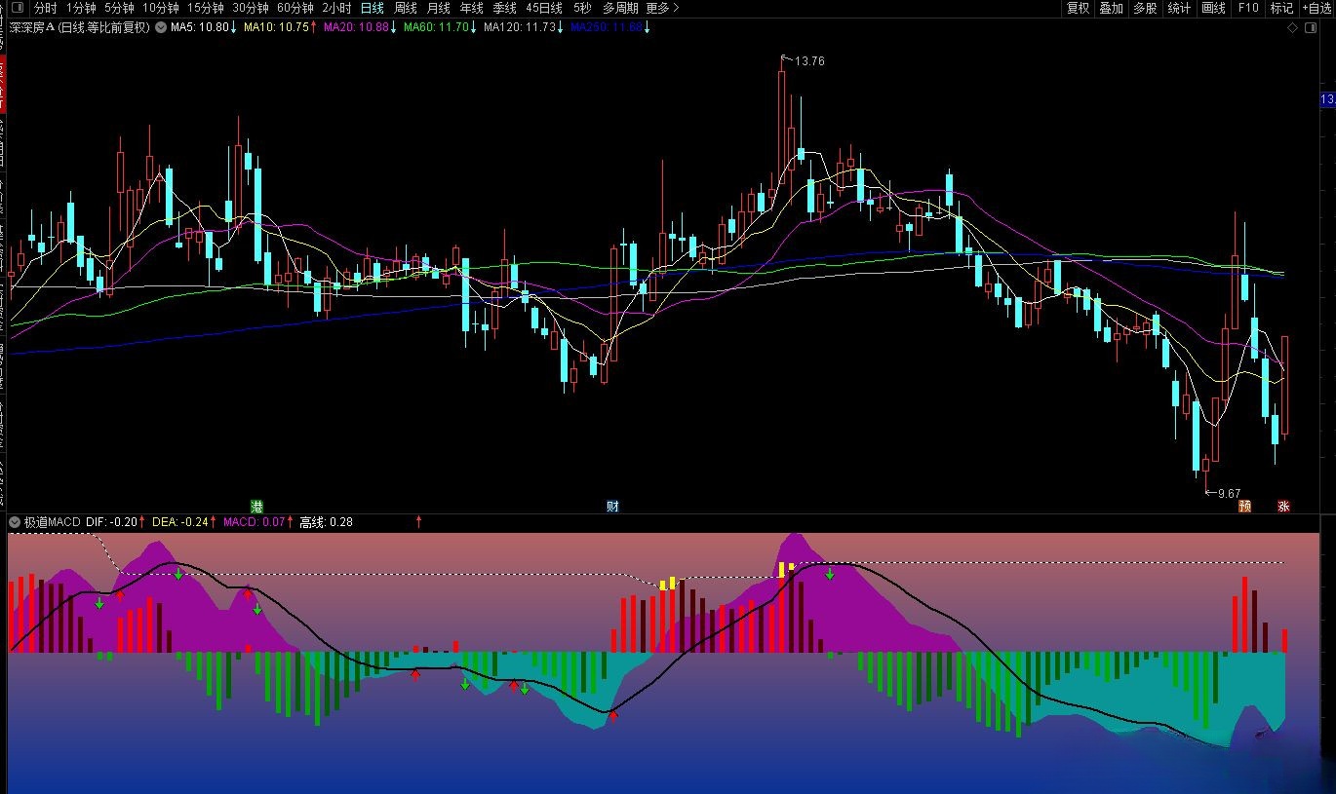
Task: Select the 周线 weekly period
Action: 406,8
